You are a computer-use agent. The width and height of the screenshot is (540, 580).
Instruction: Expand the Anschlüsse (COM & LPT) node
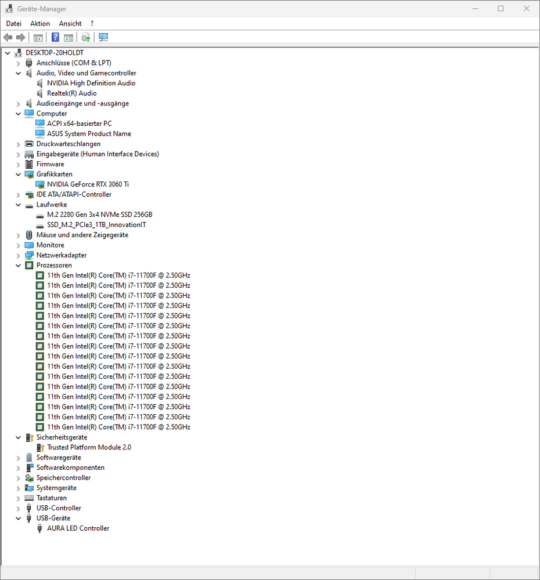[x=18, y=63]
